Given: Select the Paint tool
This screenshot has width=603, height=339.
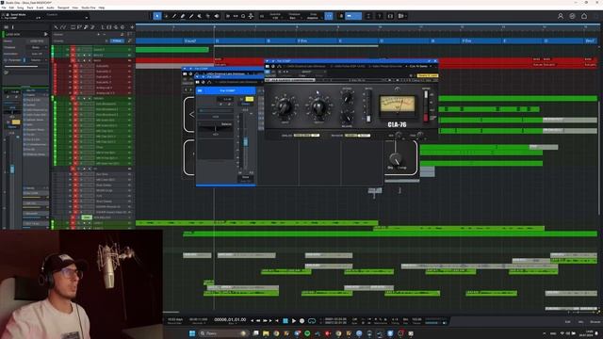Looking at the screenshot, I should tap(191, 16).
